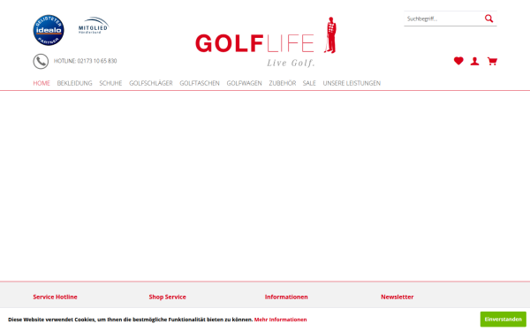Click the Shop Service footer heading
530x331 pixels.
(167, 297)
